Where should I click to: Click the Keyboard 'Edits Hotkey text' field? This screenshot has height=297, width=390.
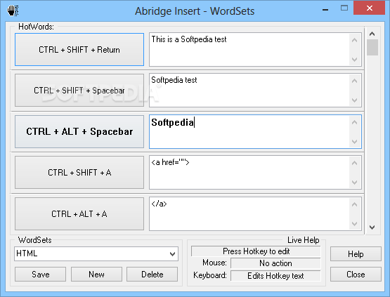point(275,276)
